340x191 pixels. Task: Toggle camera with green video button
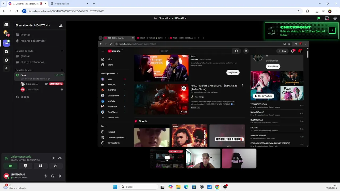pos(10,166)
